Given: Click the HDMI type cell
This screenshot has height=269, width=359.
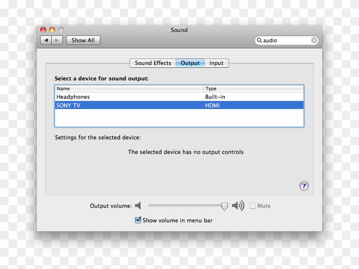Looking at the screenshot, I should [x=212, y=105].
